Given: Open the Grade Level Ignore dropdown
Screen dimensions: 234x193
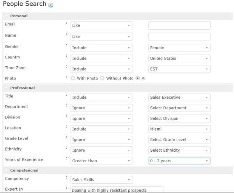Looking at the screenshot, I should tap(101, 140).
